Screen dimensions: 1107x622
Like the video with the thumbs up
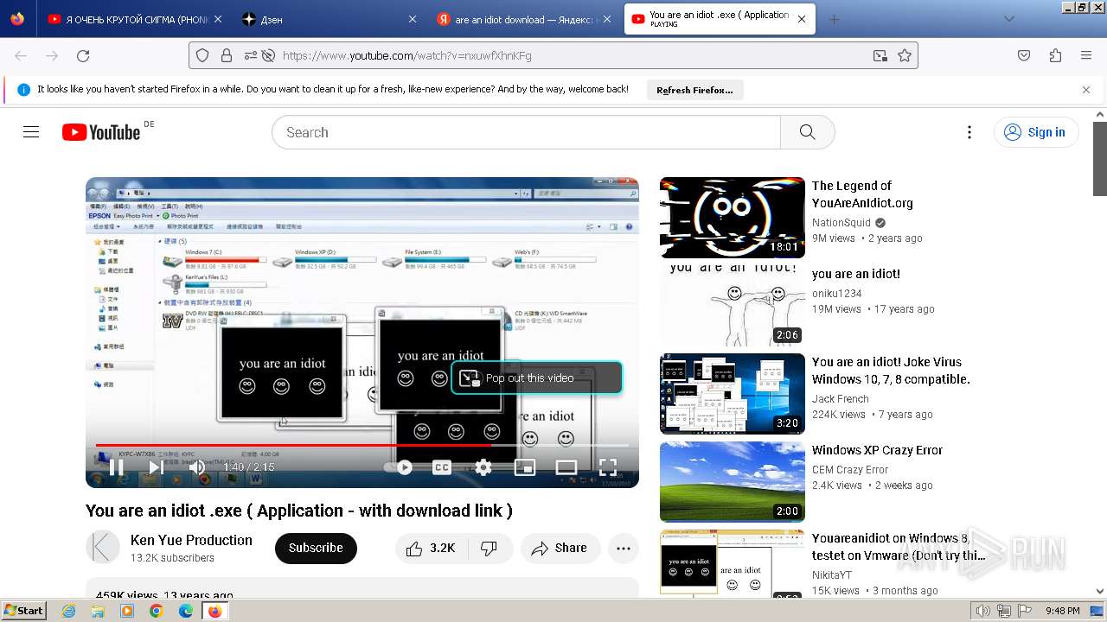(430, 548)
